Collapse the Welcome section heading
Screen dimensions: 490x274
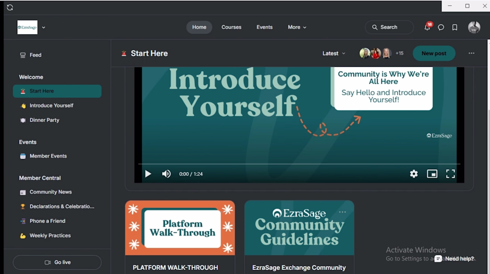tap(31, 77)
